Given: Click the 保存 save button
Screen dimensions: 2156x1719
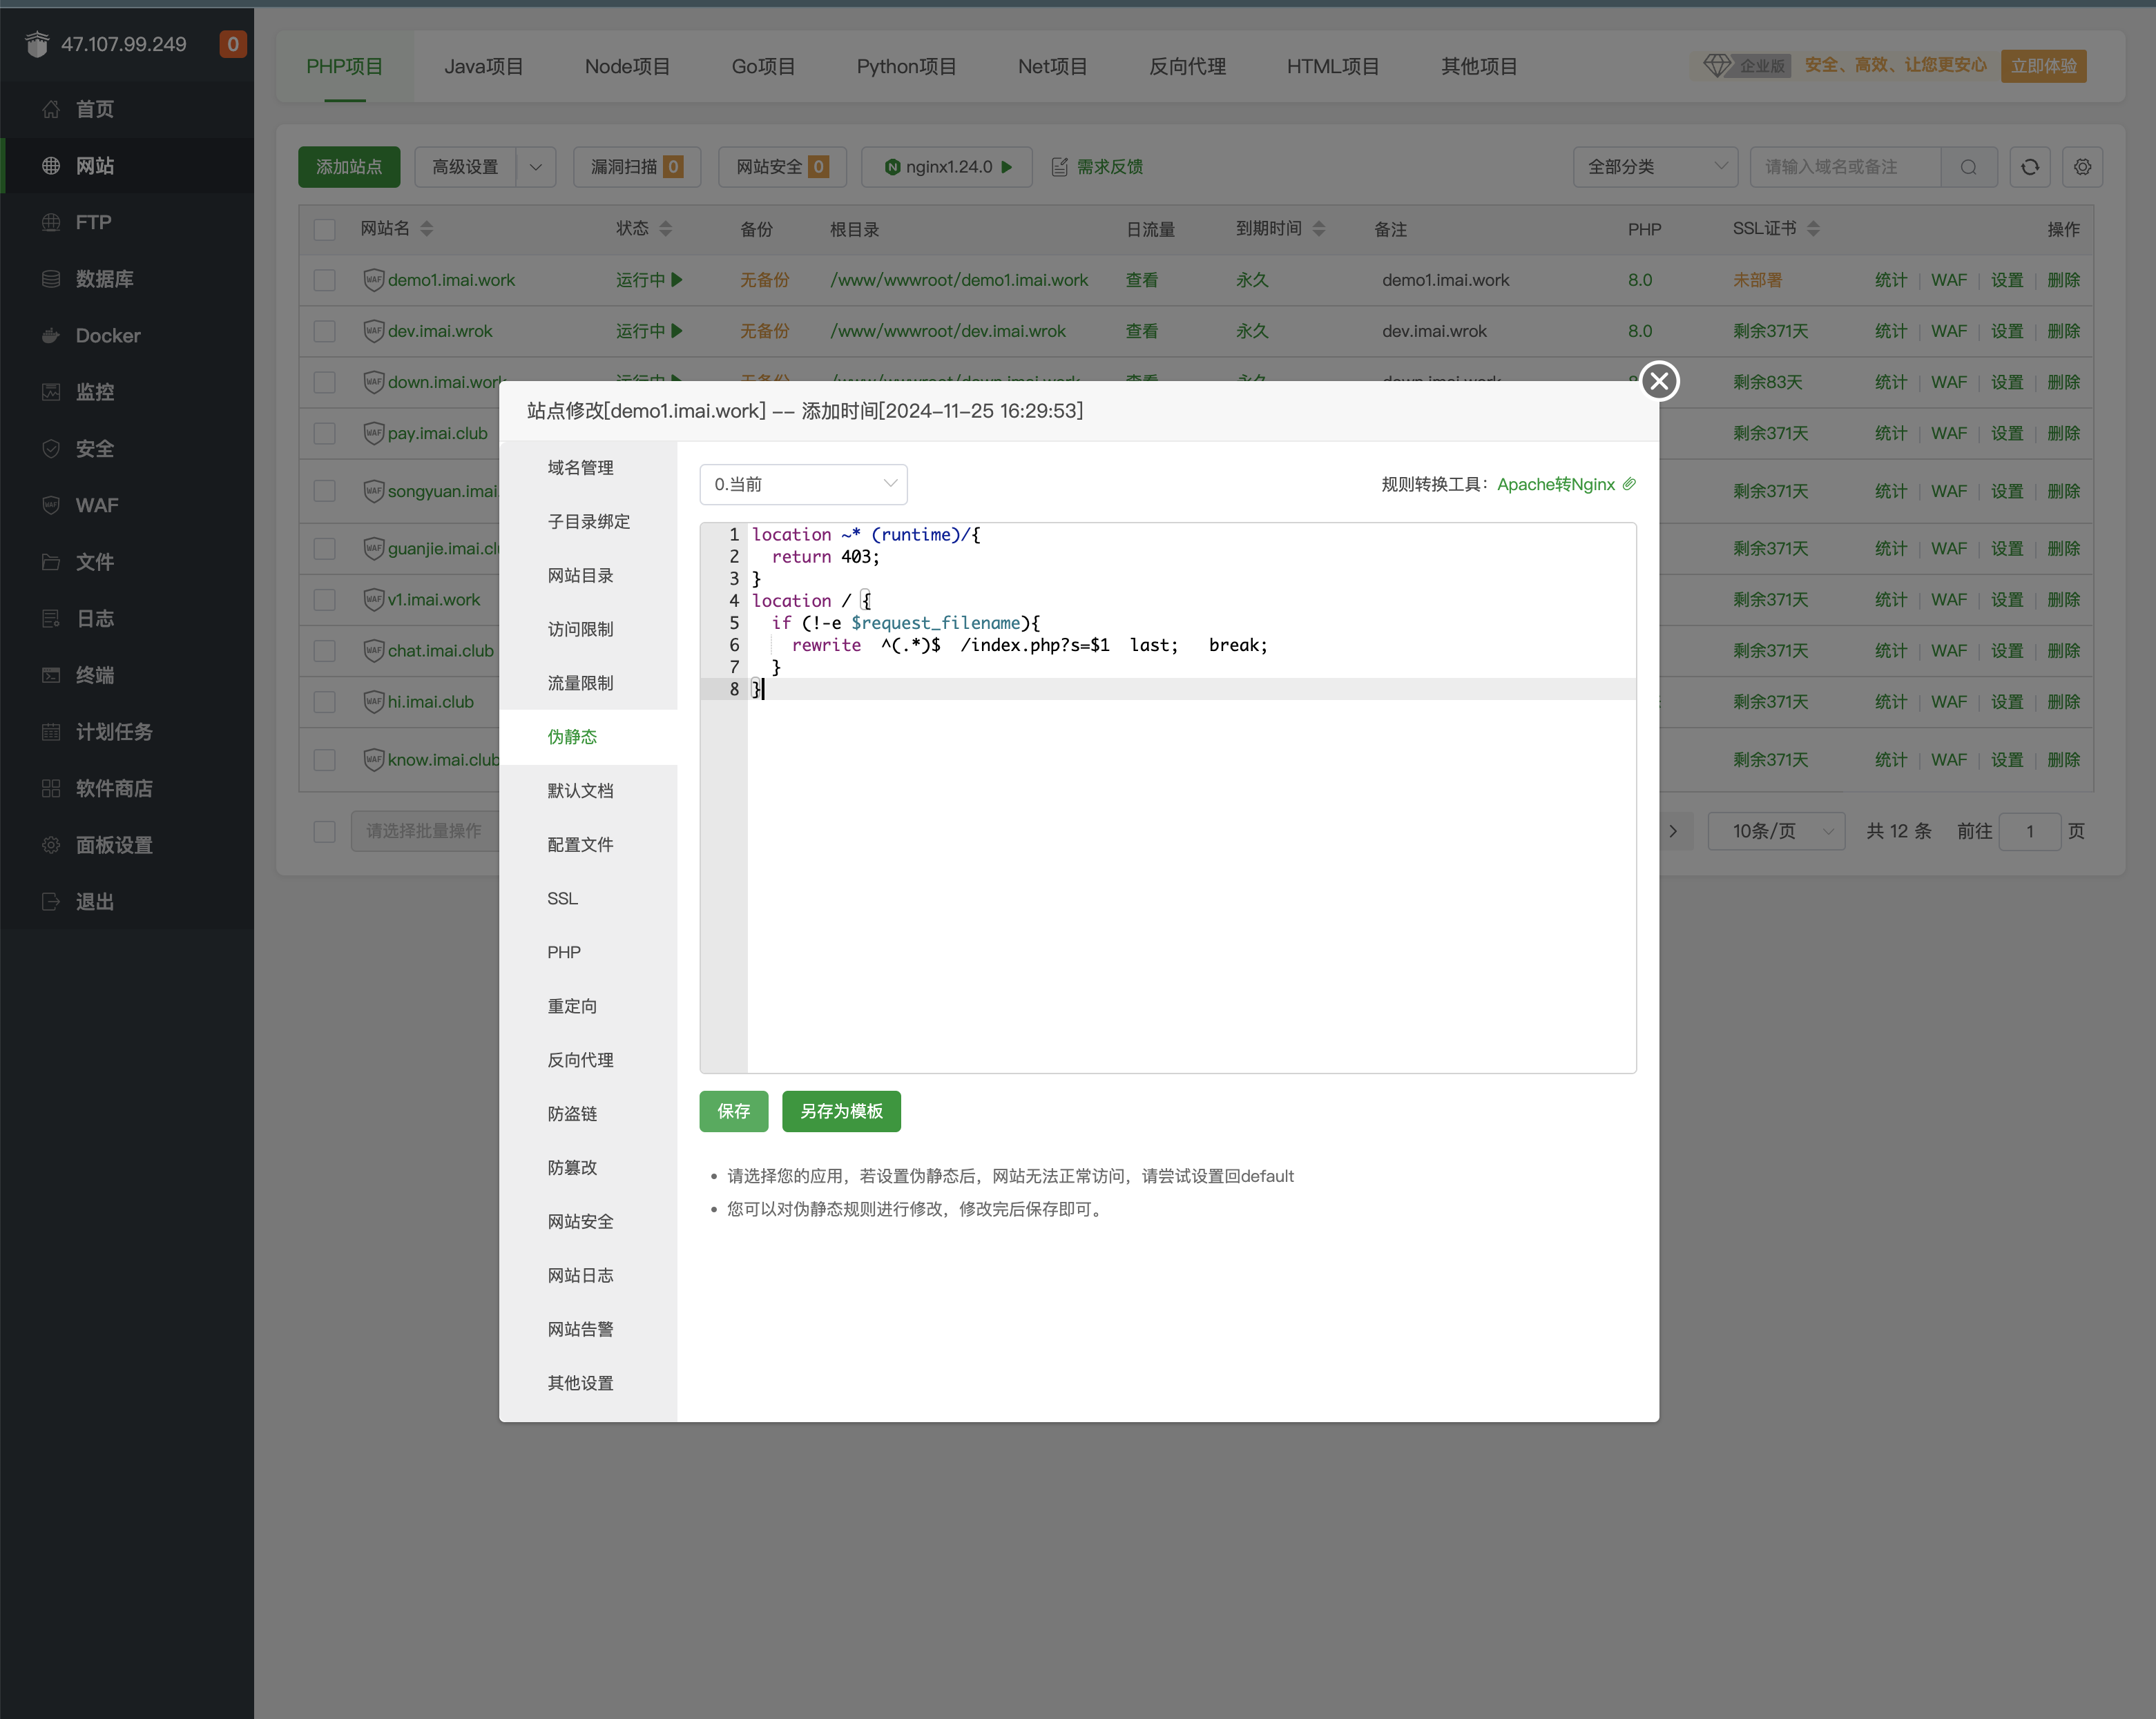Looking at the screenshot, I should click(x=733, y=1111).
